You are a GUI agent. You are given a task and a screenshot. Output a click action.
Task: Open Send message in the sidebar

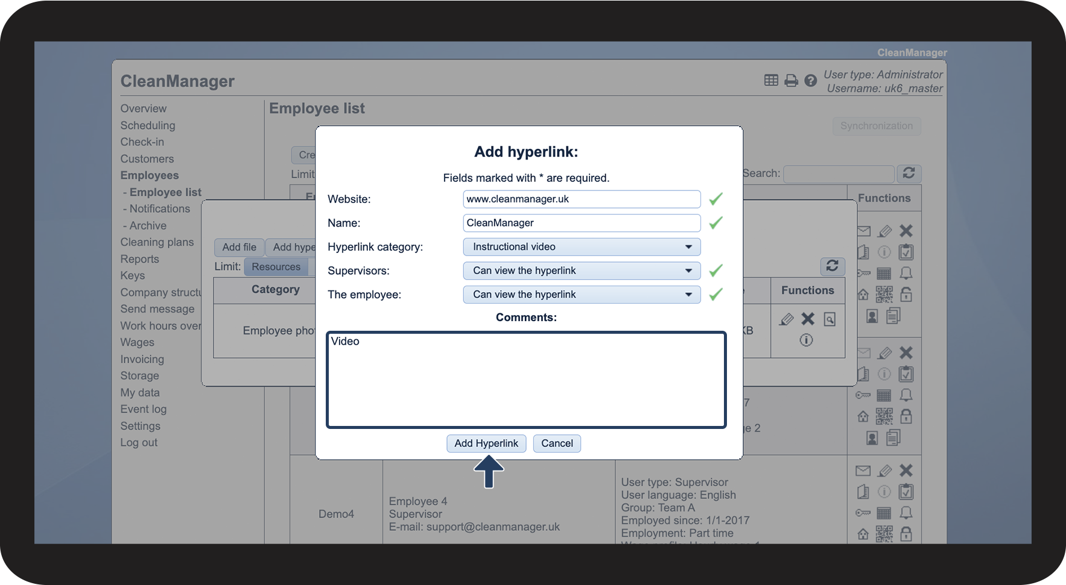click(157, 309)
